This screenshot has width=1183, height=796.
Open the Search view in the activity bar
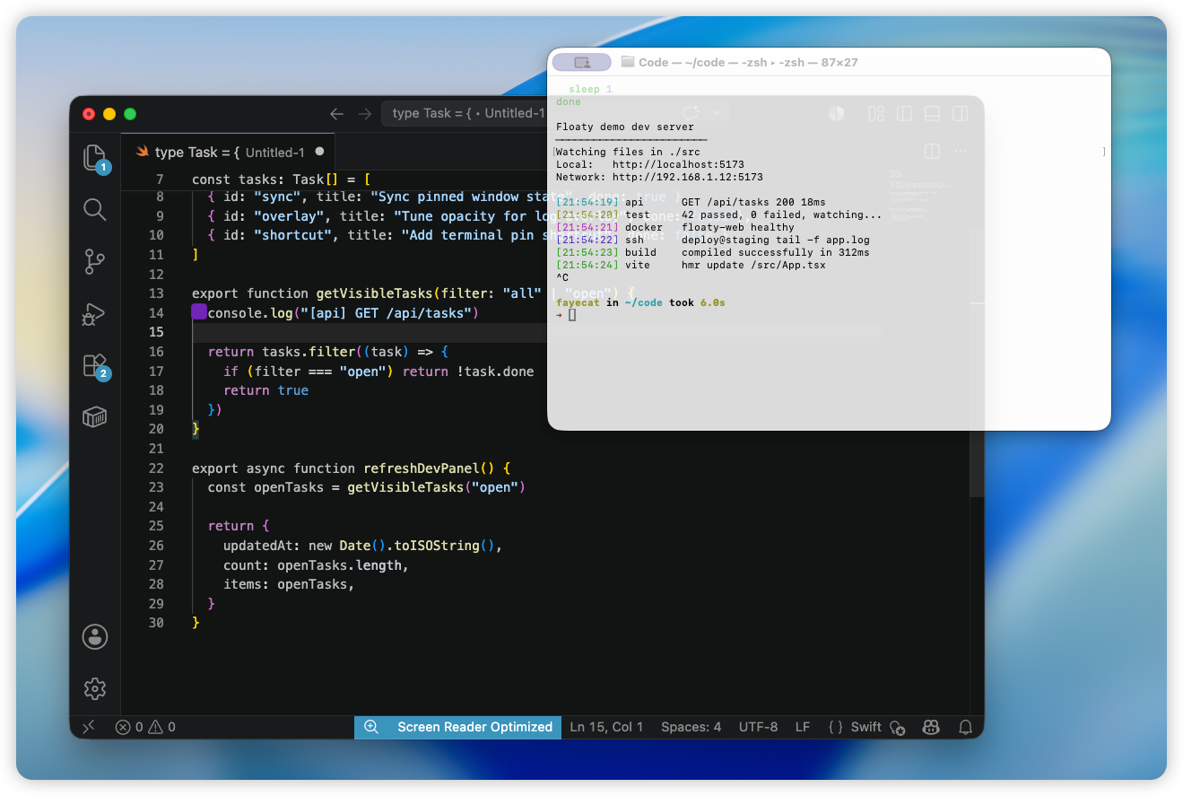[x=95, y=210]
